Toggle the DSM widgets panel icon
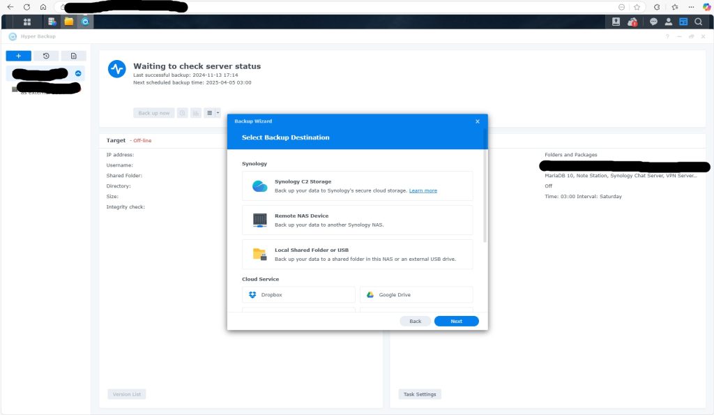This screenshot has width=714, height=415. point(683,22)
